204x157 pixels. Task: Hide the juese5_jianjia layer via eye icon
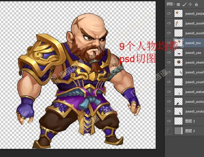(x=169, y=13)
